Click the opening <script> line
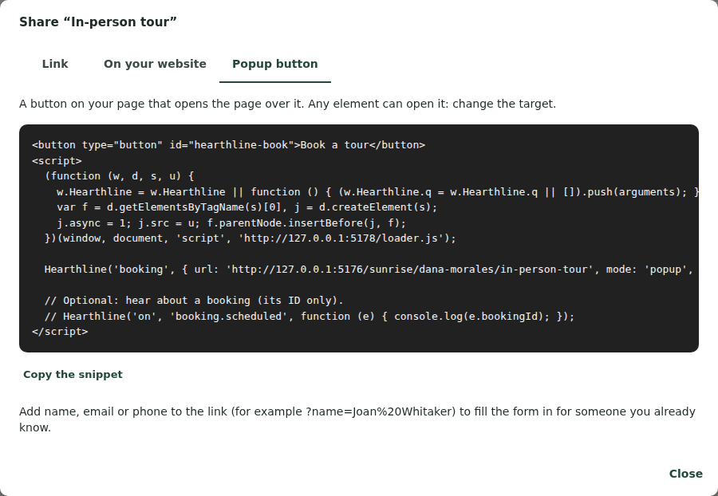This screenshot has height=496, width=718. pos(57,160)
